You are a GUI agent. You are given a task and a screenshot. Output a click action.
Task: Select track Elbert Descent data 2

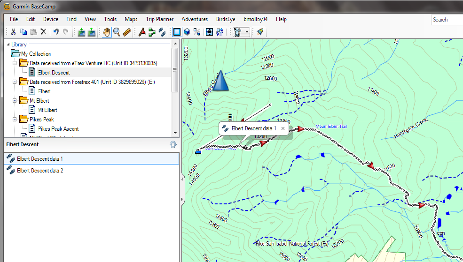coord(91,171)
